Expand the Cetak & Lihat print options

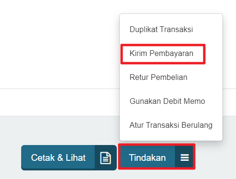coord(69,157)
